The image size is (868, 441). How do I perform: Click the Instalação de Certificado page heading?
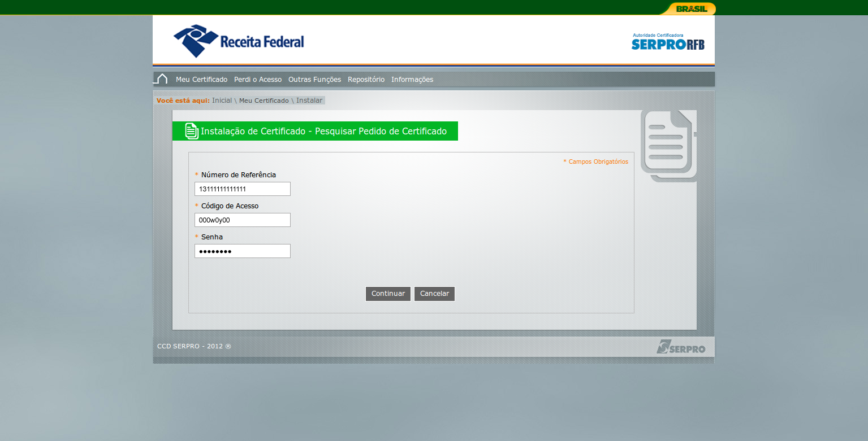coord(323,132)
